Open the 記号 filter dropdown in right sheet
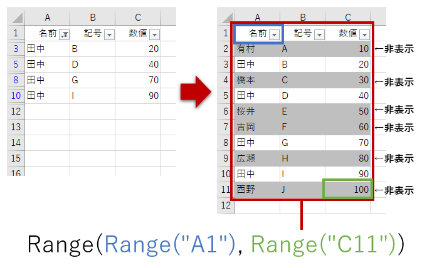This screenshot has height=268, width=432. (x=319, y=34)
